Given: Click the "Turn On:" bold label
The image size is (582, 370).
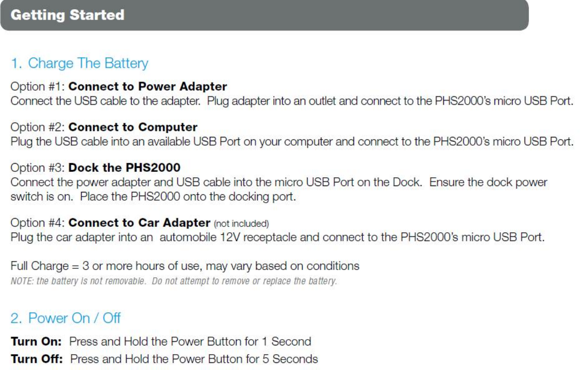Looking at the screenshot, I should [x=36, y=342].
